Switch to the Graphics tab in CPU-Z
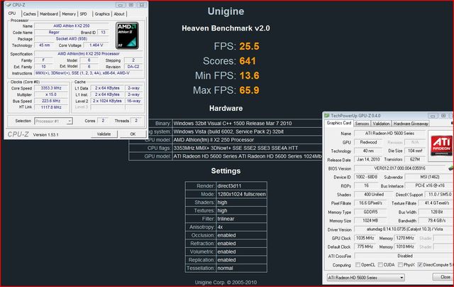The height and width of the screenshot is (287, 454). [x=102, y=14]
